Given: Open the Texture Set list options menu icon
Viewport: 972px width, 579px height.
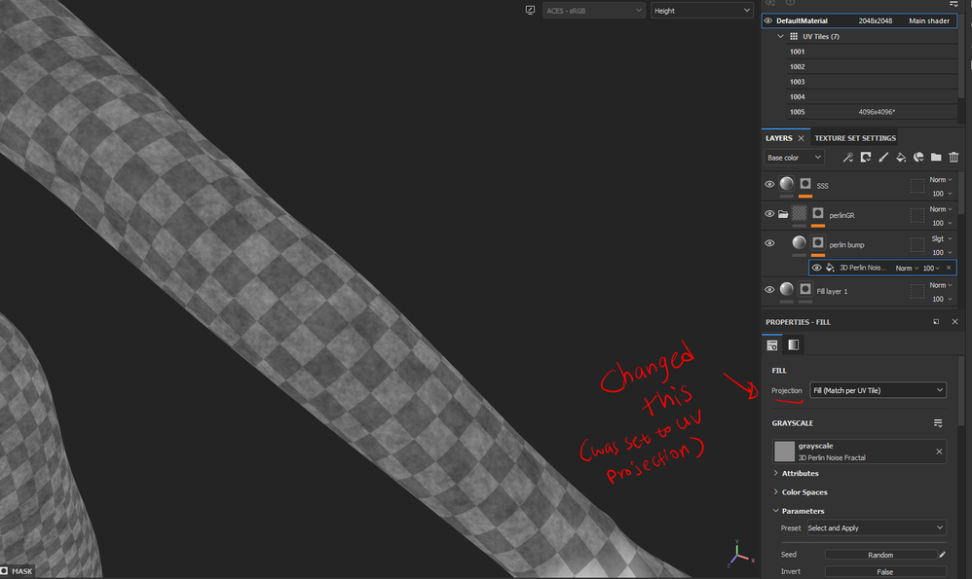Looking at the screenshot, I should coord(953,4).
